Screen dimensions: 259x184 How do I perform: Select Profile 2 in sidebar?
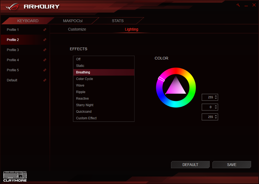pyautogui.click(x=25, y=40)
